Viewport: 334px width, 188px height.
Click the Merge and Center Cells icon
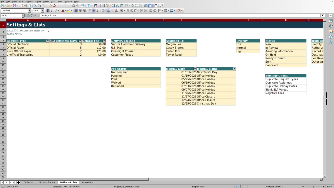click(109, 11)
